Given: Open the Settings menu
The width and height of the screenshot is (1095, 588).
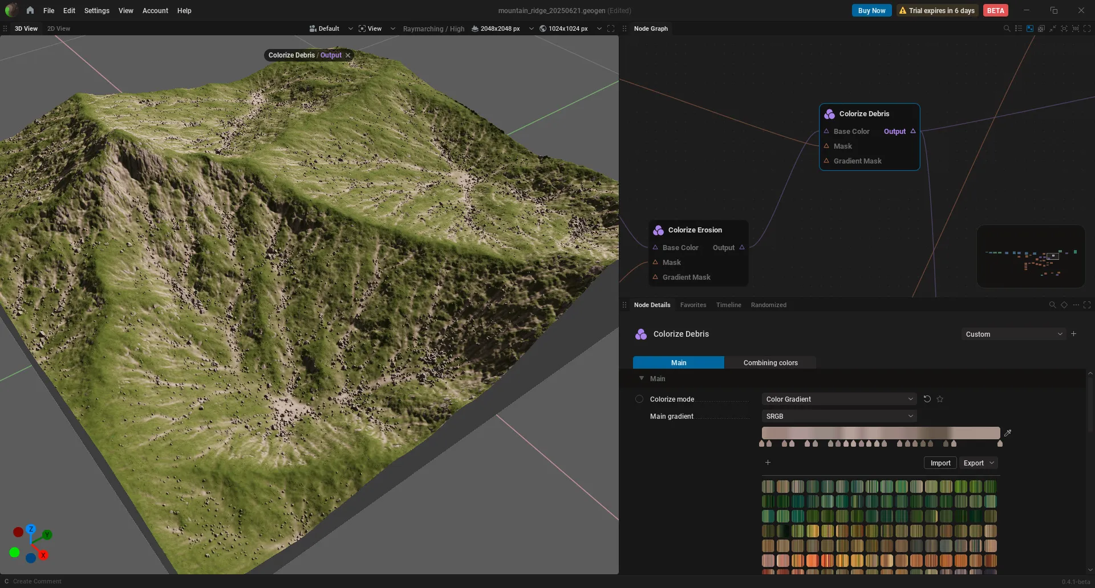Looking at the screenshot, I should [x=96, y=10].
